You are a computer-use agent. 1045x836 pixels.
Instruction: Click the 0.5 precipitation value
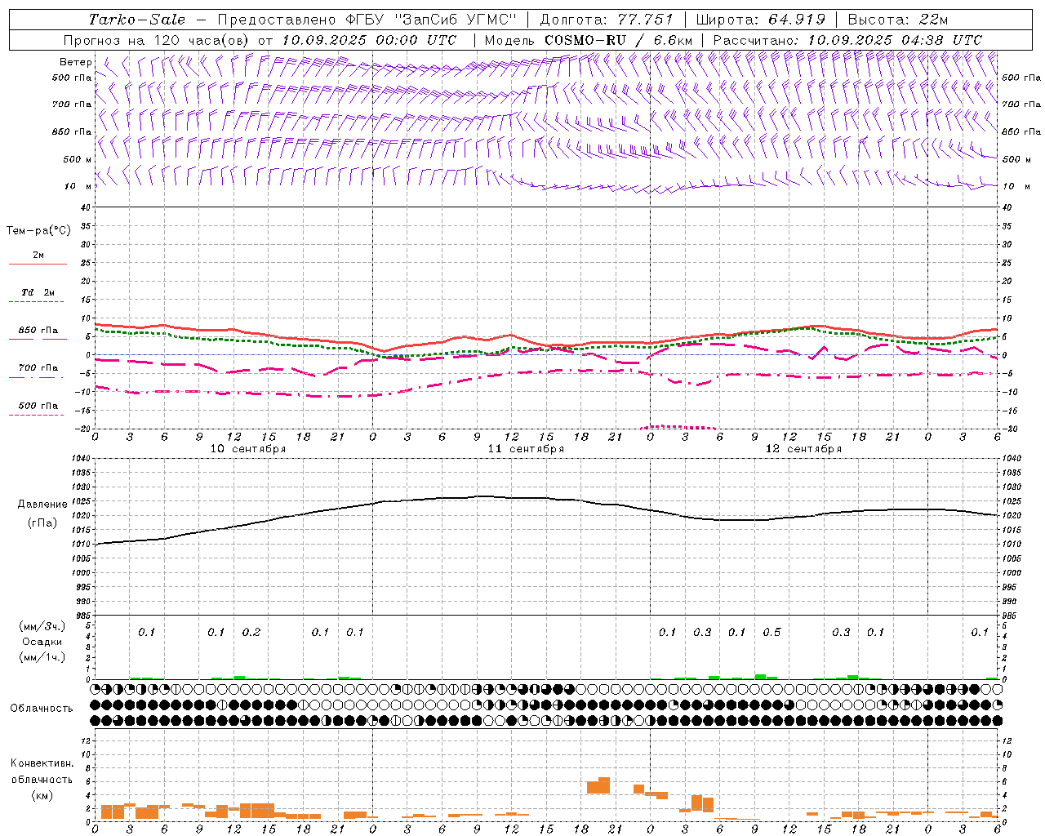772,633
